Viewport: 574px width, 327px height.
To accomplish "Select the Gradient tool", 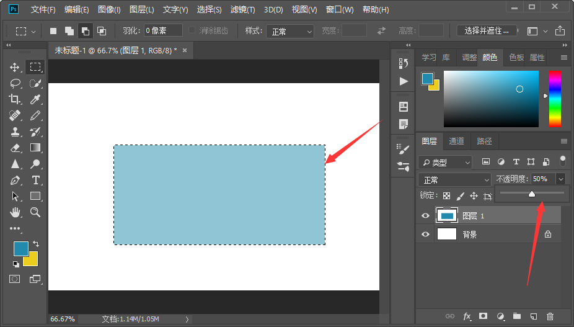I will tap(35, 148).
